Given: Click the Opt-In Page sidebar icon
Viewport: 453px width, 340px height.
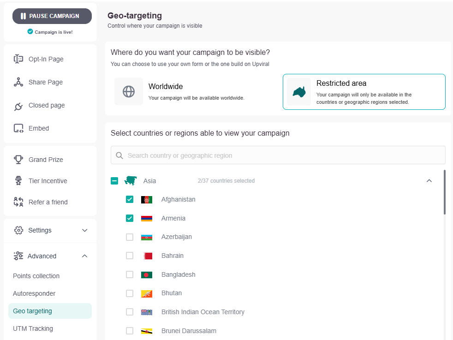Looking at the screenshot, I should tap(18, 59).
